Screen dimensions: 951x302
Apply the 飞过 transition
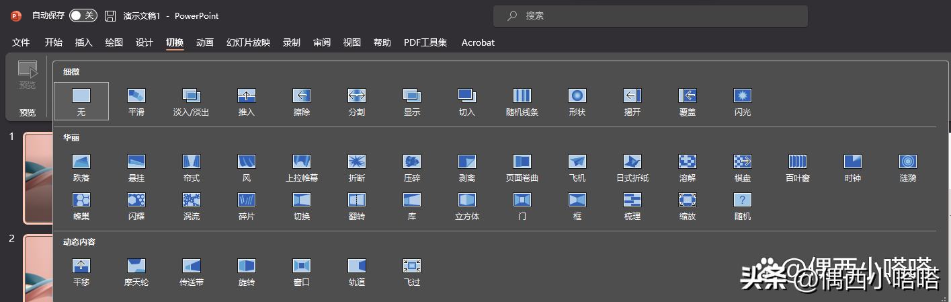(412, 272)
